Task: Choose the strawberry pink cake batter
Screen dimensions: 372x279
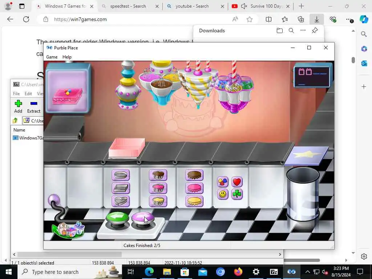Action: 158,189
